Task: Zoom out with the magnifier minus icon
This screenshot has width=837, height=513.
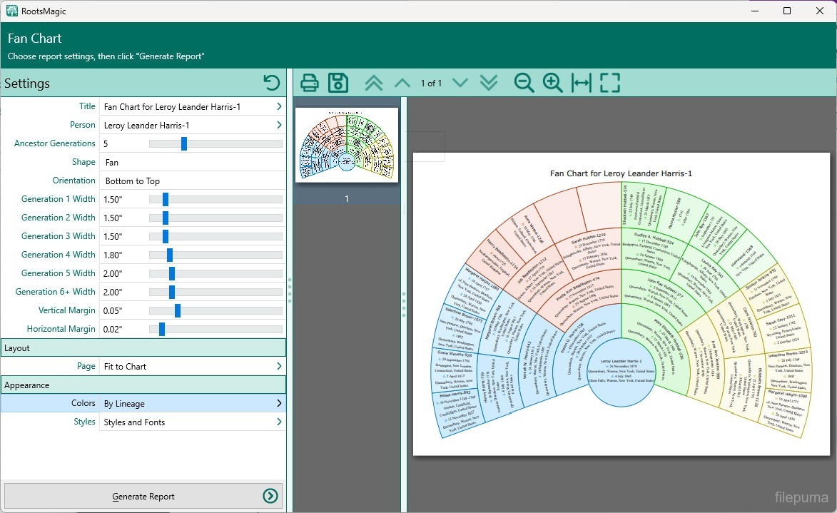Action: coord(524,83)
